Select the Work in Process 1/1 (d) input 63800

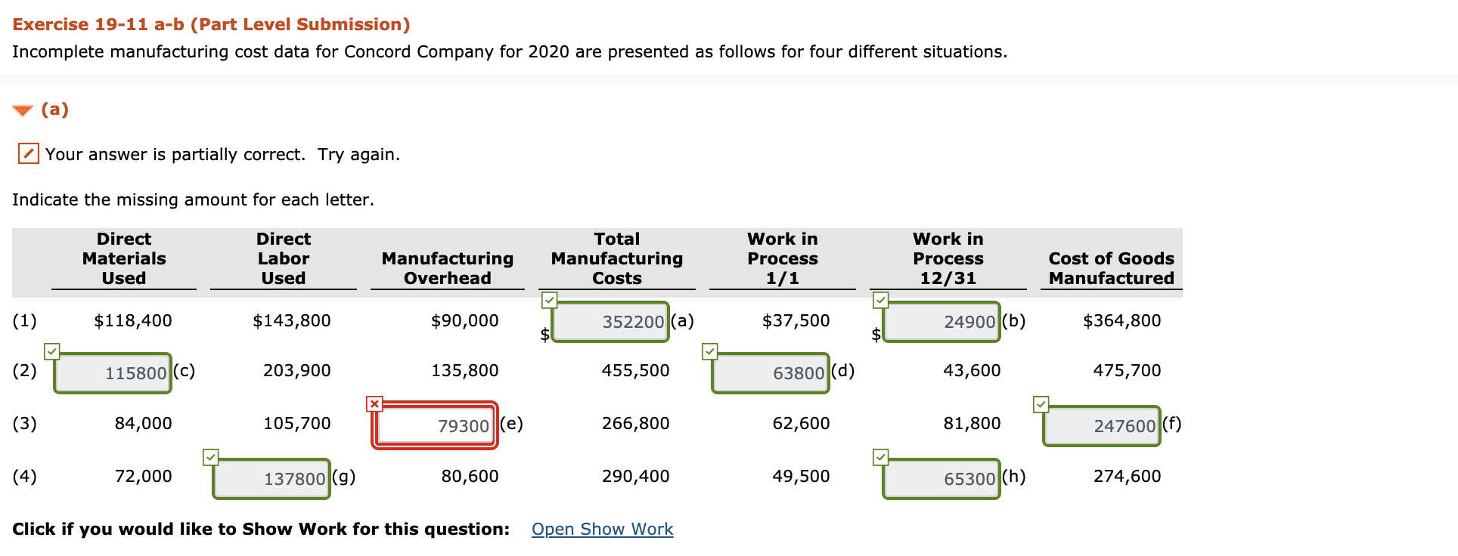tap(771, 373)
